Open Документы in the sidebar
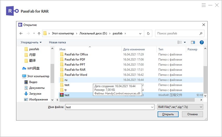The image size is (222, 137). [x=35, y=88]
